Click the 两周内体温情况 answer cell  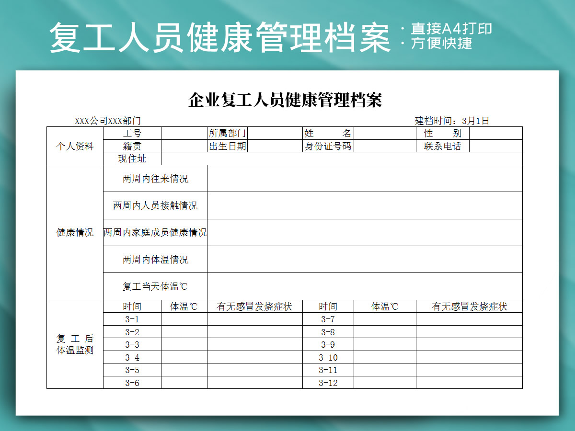364,259
